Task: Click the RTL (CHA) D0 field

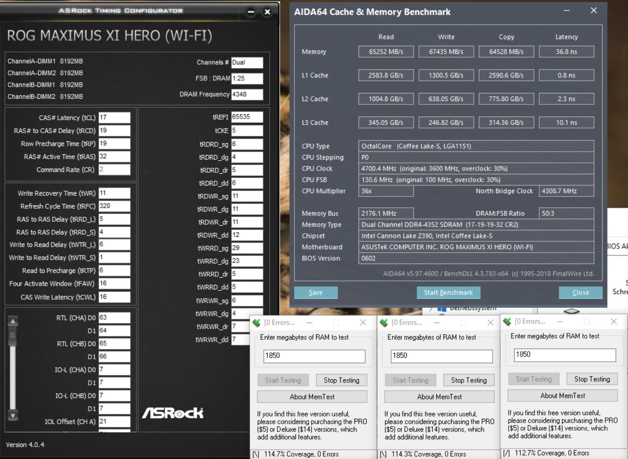Action: pyautogui.click(x=114, y=318)
